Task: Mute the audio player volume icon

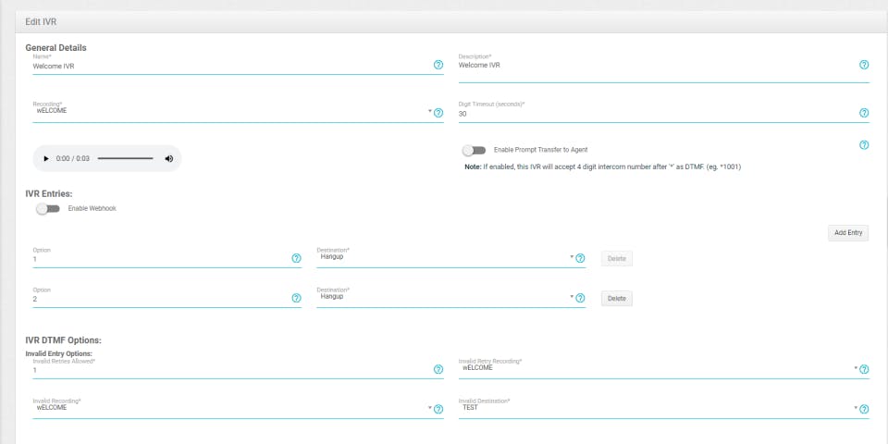Action: (168, 158)
